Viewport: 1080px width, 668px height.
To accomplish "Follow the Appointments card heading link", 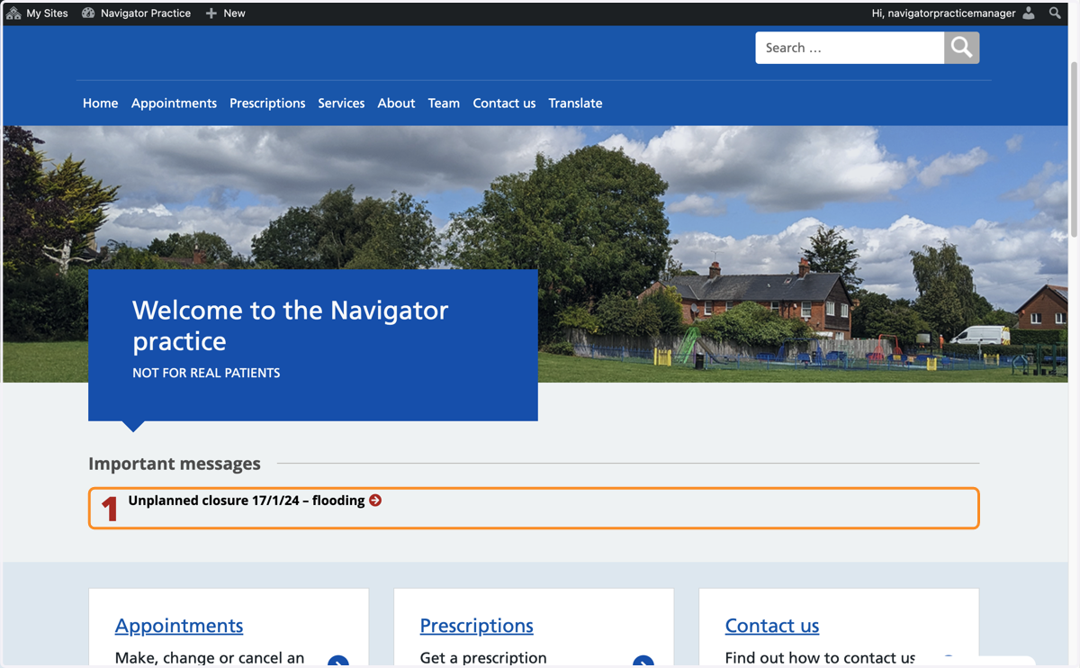I will 179,626.
